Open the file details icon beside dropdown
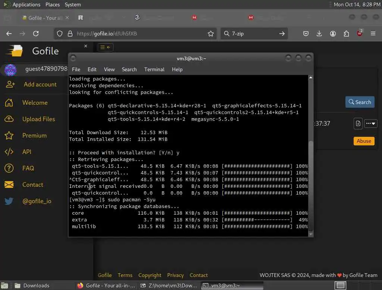 pyautogui.click(x=358, y=124)
